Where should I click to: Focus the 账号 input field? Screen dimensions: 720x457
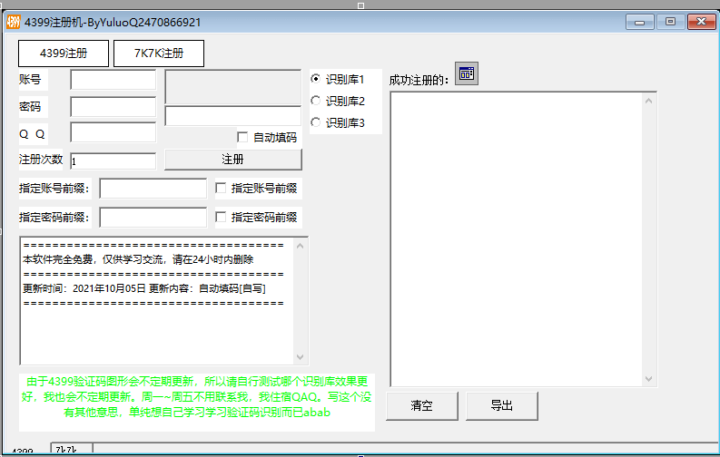tap(113, 80)
